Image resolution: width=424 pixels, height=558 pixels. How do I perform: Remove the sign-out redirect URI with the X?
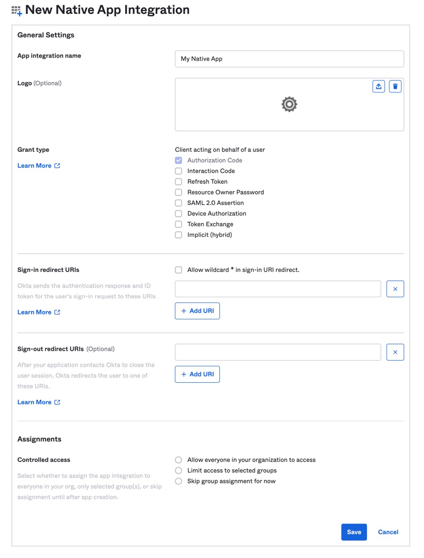pyautogui.click(x=395, y=352)
